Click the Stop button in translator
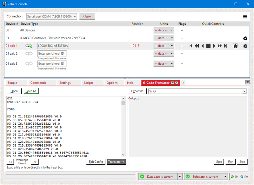The image size is (254, 185). [242, 162]
